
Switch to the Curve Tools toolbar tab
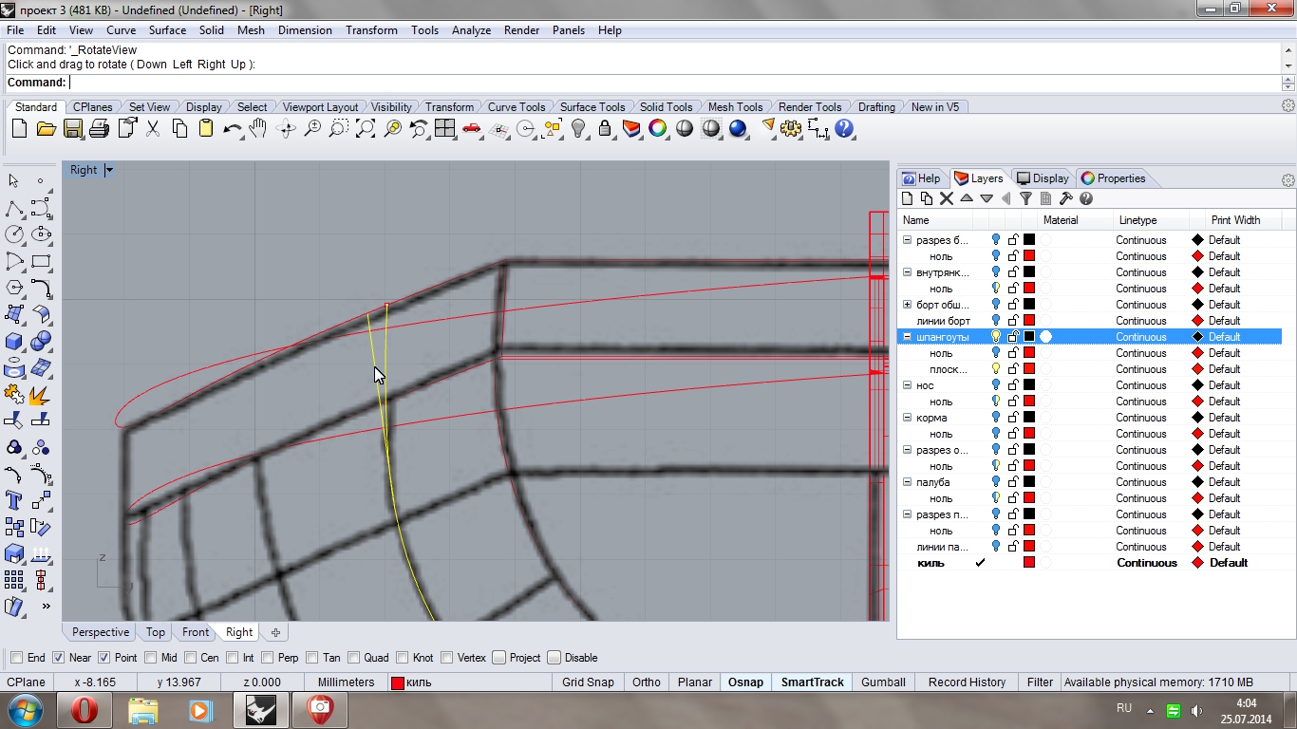tap(516, 107)
